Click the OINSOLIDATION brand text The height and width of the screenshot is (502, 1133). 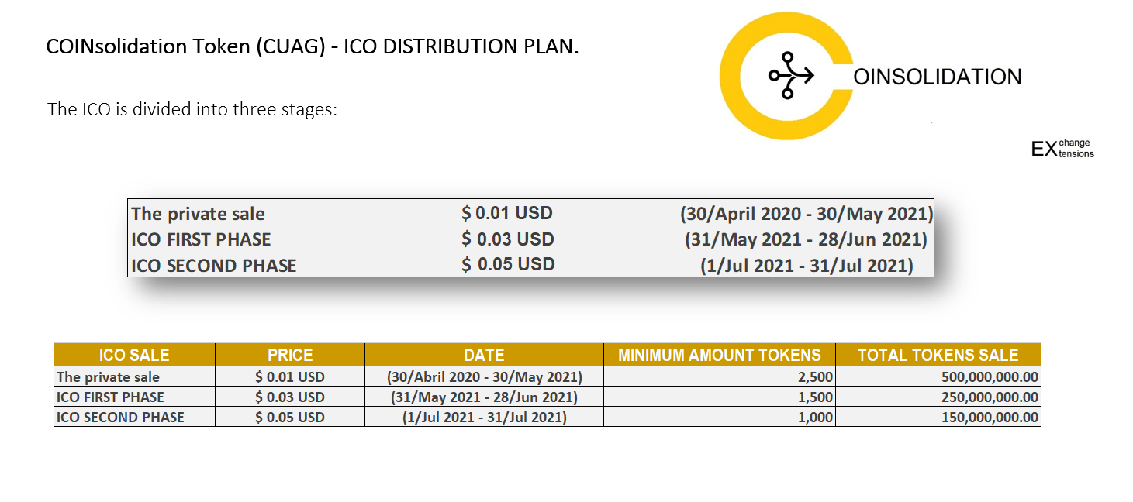tap(937, 77)
